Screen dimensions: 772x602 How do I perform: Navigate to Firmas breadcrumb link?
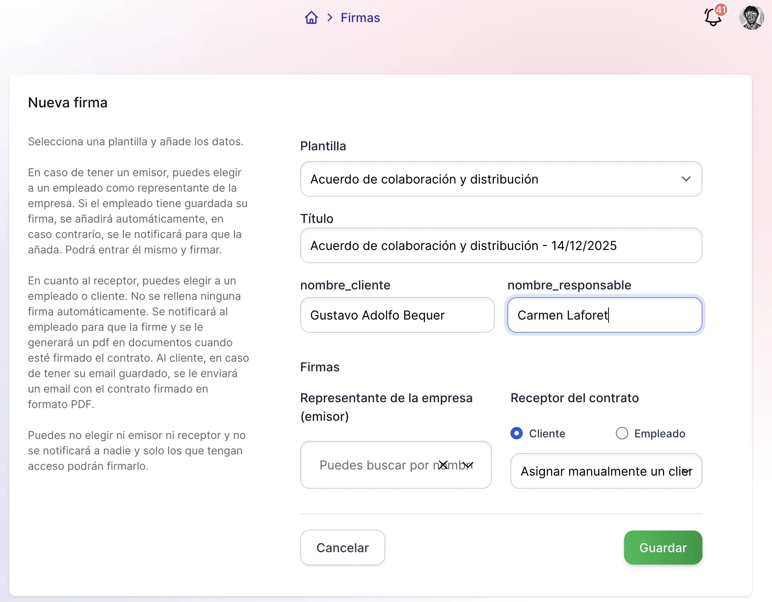pos(360,18)
